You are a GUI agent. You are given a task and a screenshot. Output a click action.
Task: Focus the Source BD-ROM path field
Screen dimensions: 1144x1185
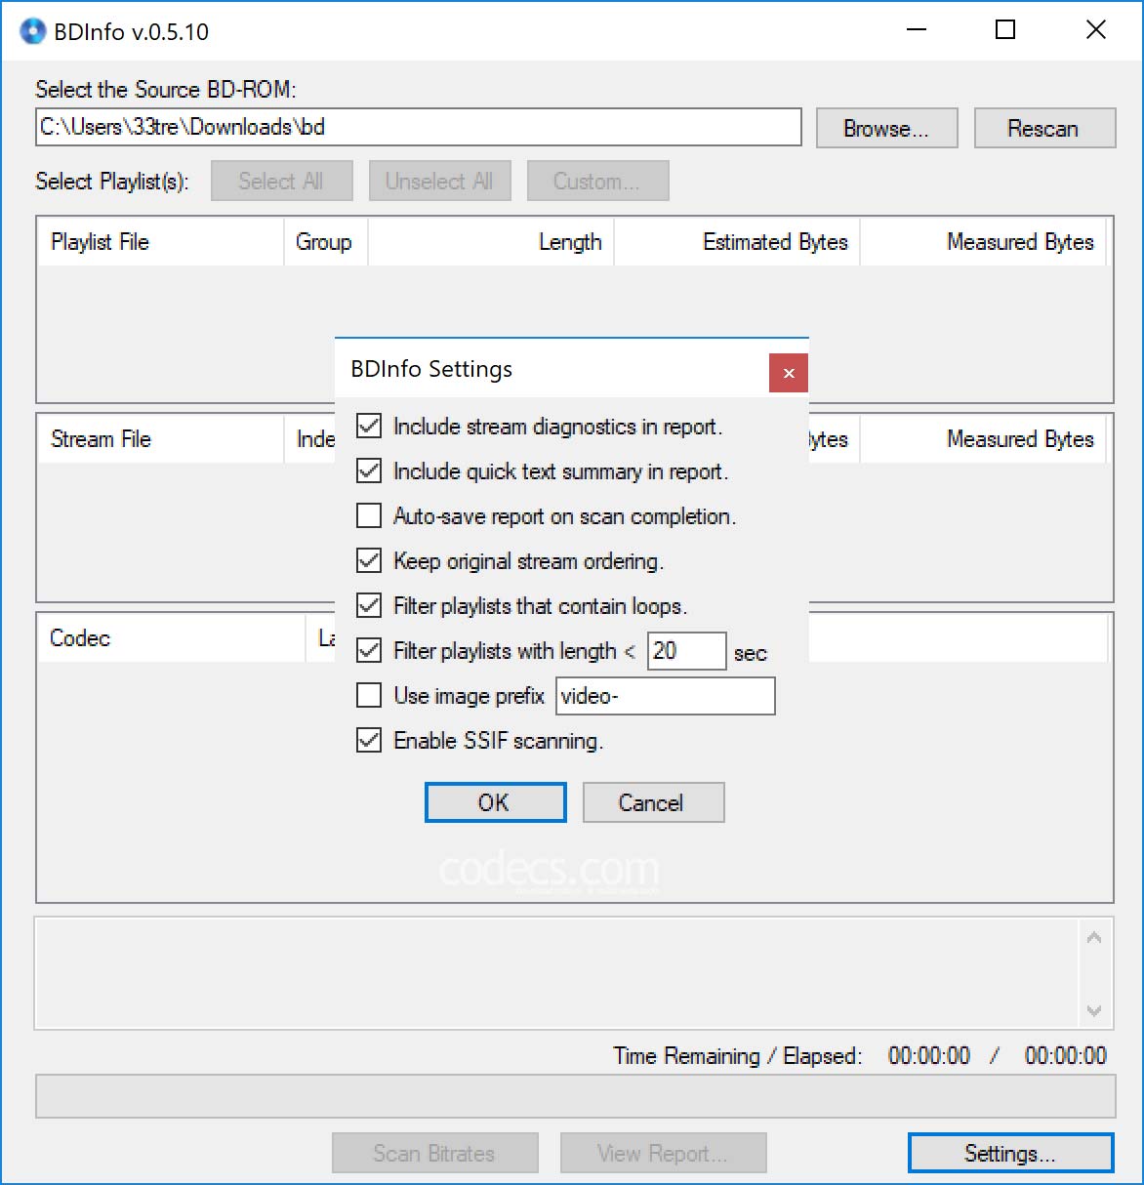(419, 127)
